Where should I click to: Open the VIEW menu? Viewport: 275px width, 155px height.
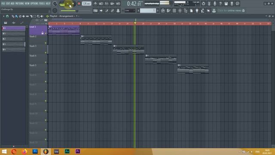27,3
